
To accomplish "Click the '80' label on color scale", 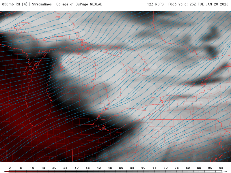I will click(x=188, y=168).
